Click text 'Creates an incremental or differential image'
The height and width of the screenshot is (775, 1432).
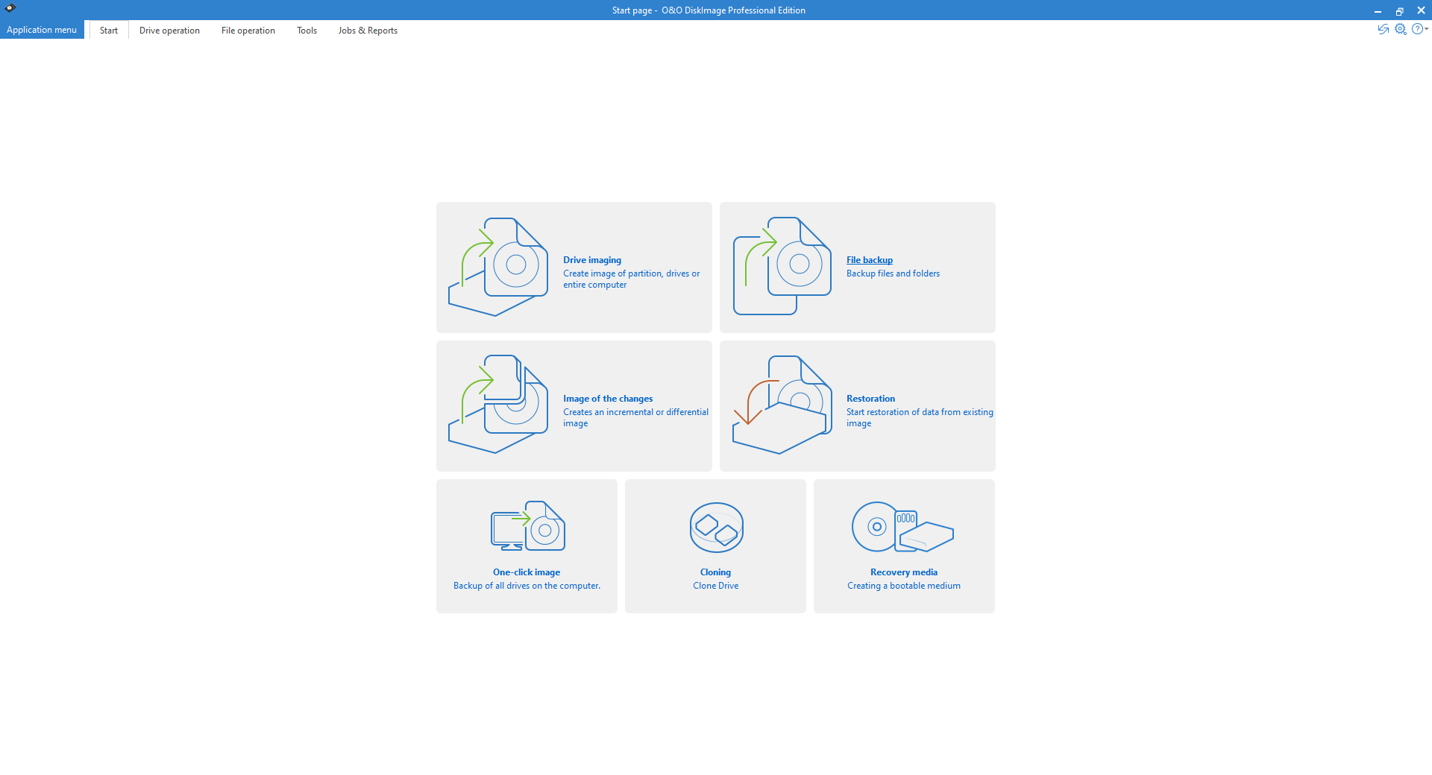[636, 418]
